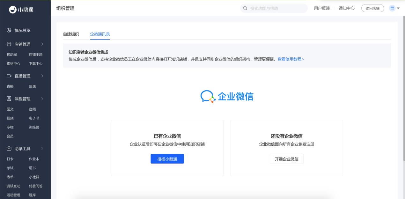Open the 查看使用教程 link

point(291,59)
